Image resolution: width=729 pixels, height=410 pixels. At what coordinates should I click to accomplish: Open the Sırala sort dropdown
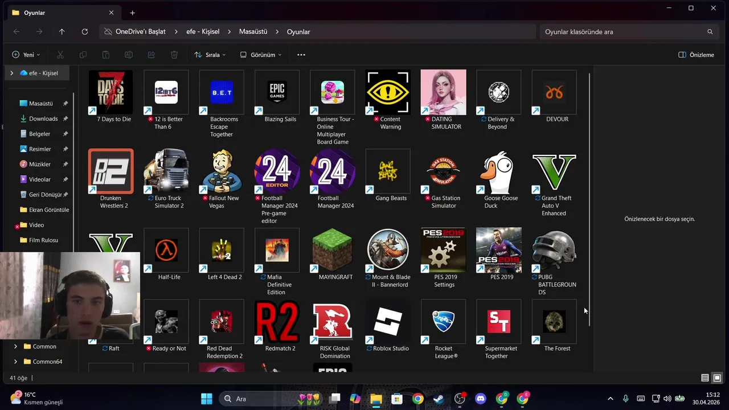click(210, 55)
